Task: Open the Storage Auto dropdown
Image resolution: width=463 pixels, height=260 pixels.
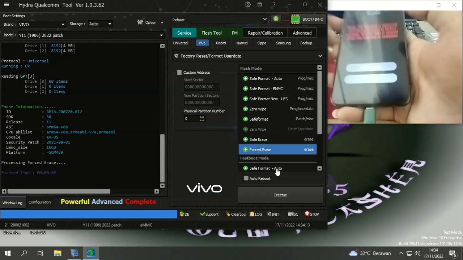Action: pyautogui.click(x=100, y=24)
